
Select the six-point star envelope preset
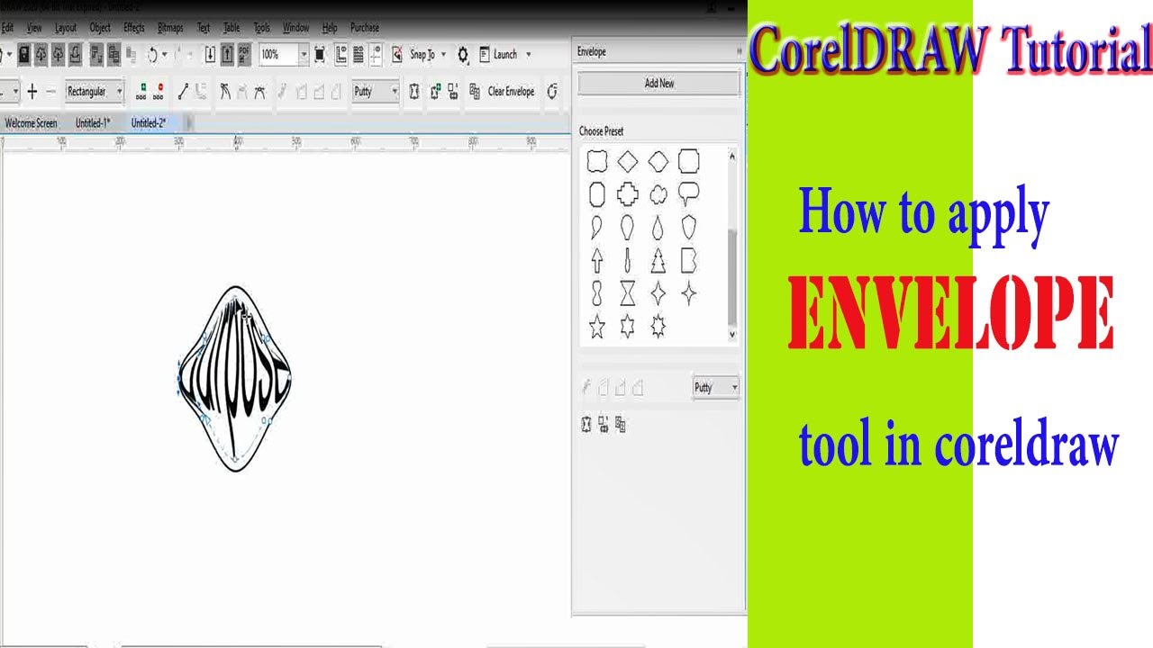pyautogui.click(x=628, y=327)
